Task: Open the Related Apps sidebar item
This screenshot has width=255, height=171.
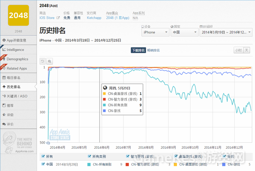Action: pyautogui.click(x=18, y=68)
